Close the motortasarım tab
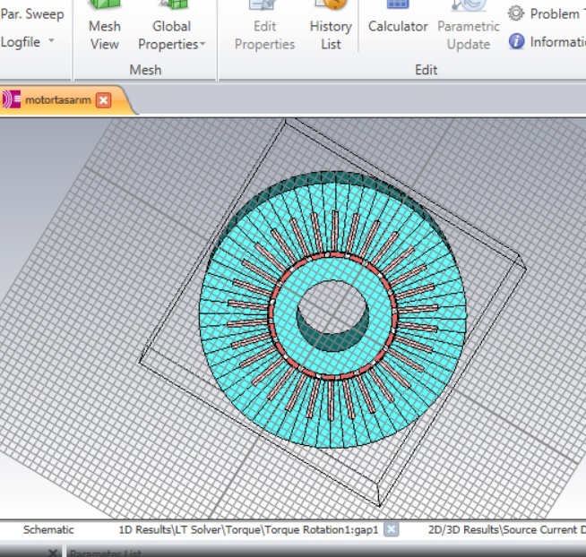 click(104, 100)
